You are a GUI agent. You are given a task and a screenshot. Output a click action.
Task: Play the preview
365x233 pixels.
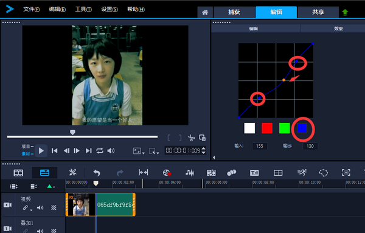pos(41,151)
